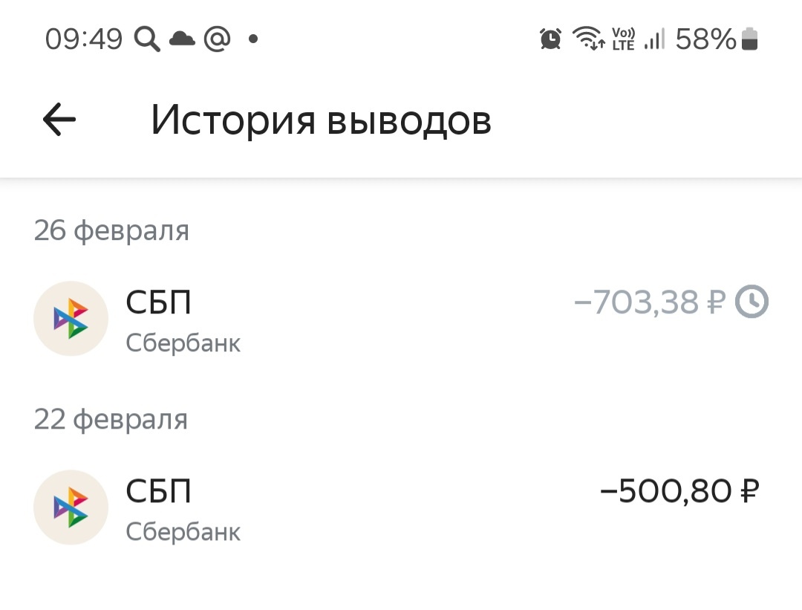Tap the 22 февраля date header
The image size is (802, 610).
click(111, 419)
